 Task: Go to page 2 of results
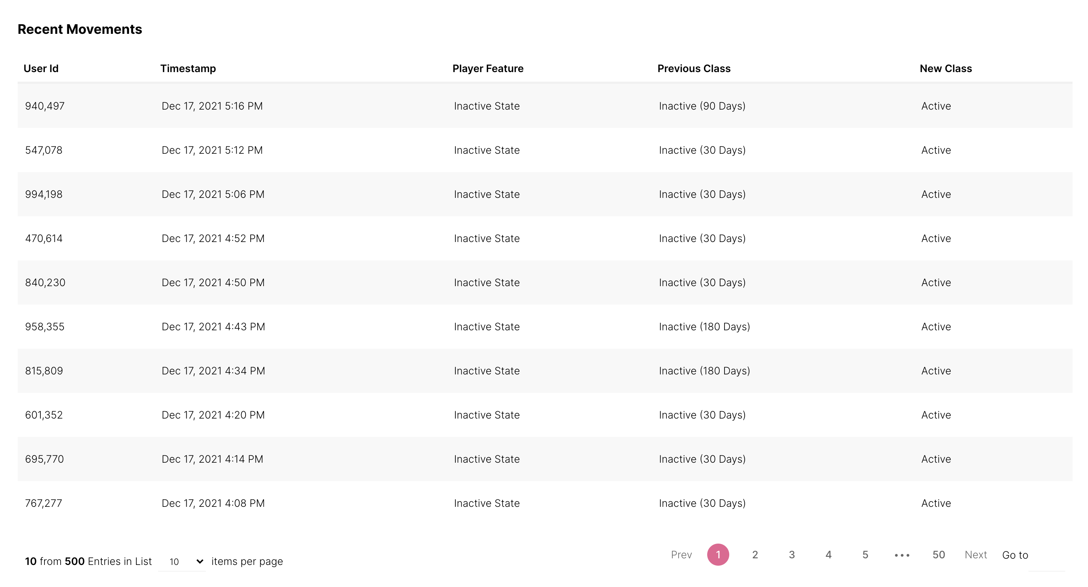click(x=755, y=555)
